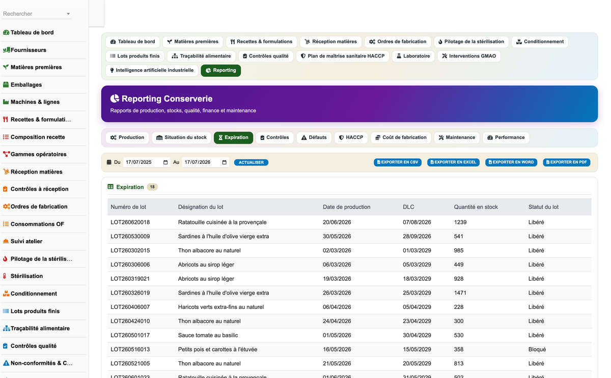Switch to the Contrôles report tab

point(274,137)
